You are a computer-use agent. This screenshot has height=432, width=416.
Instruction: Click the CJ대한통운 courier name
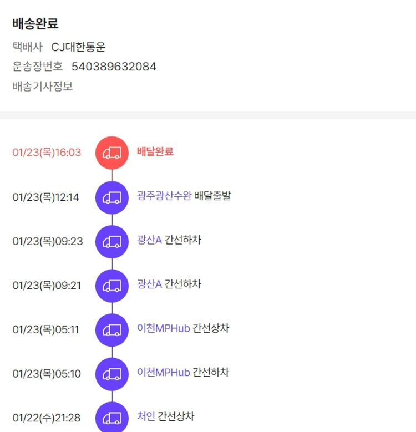click(x=78, y=47)
